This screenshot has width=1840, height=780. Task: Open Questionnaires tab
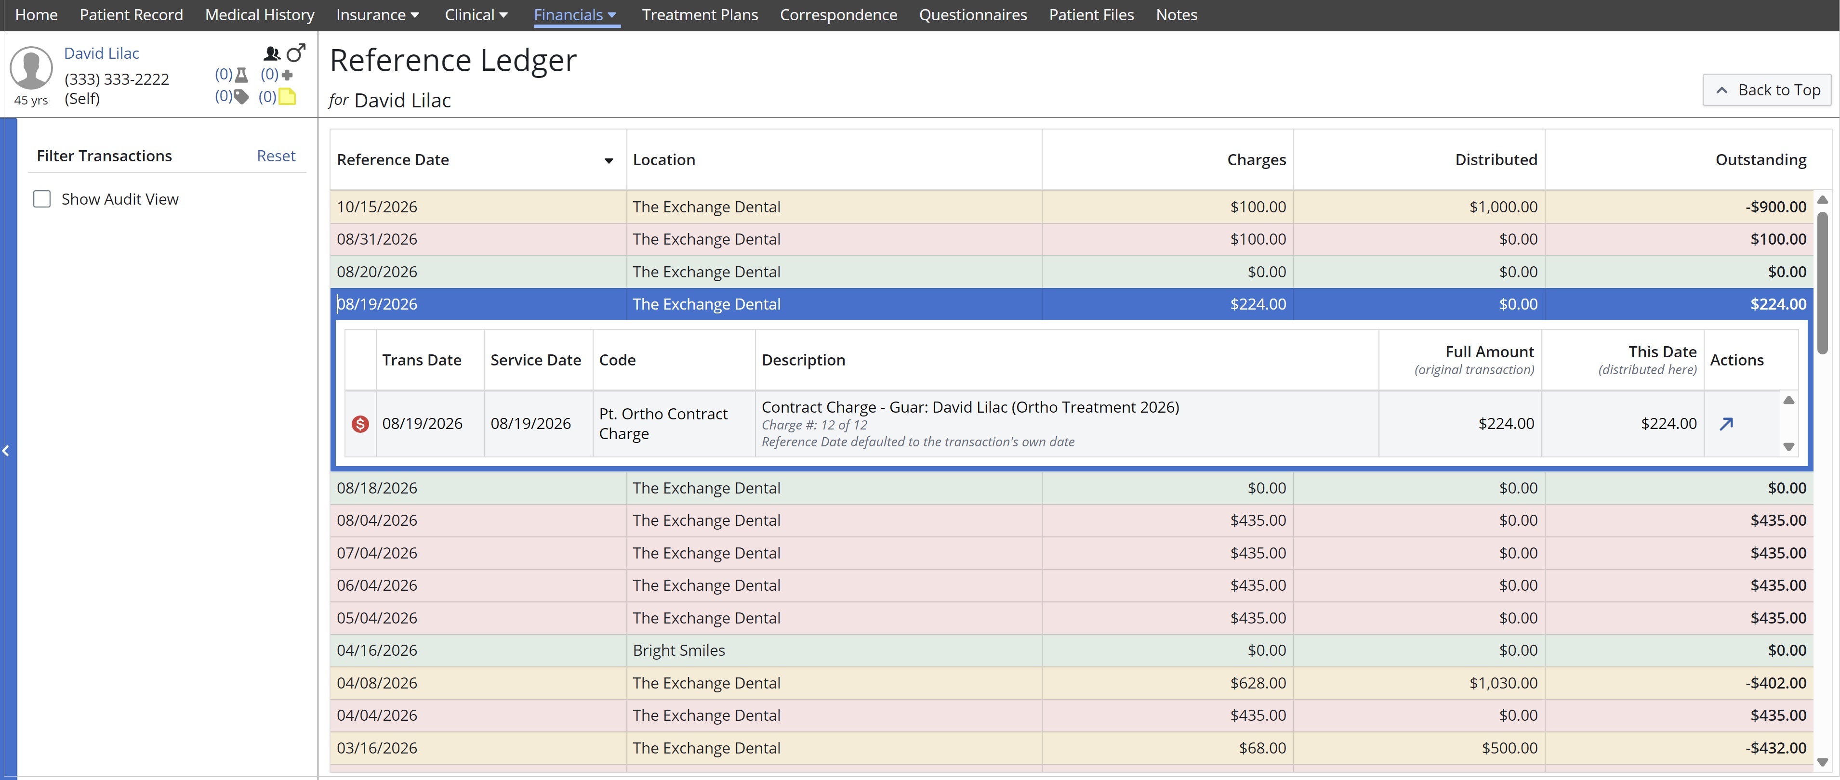point(973,15)
